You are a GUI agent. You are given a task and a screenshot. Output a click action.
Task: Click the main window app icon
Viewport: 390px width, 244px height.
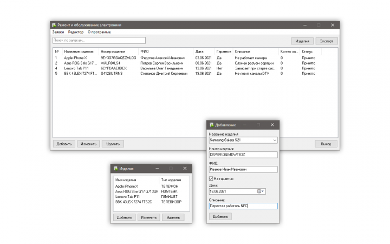tap(54, 25)
